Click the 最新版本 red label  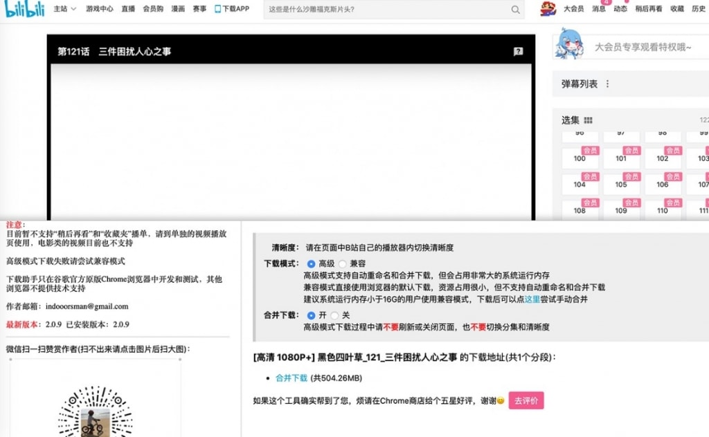pos(21,324)
